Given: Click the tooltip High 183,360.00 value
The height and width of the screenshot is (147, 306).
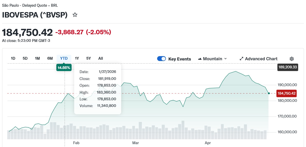Looking at the screenshot, I should (106, 92).
